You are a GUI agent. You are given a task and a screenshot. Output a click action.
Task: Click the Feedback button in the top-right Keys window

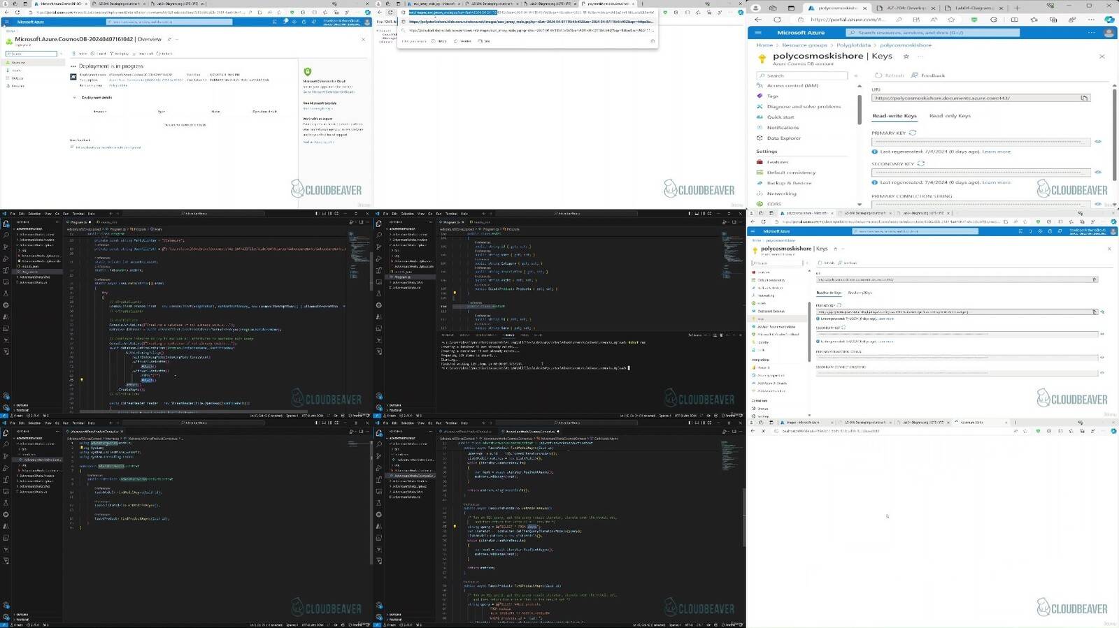tap(928, 75)
